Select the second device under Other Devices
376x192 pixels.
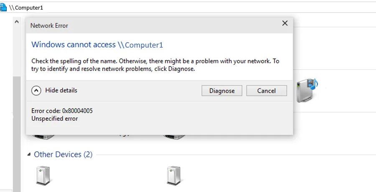[x=174, y=176]
